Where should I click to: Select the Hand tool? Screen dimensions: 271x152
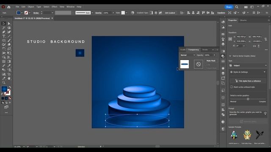(9, 79)
